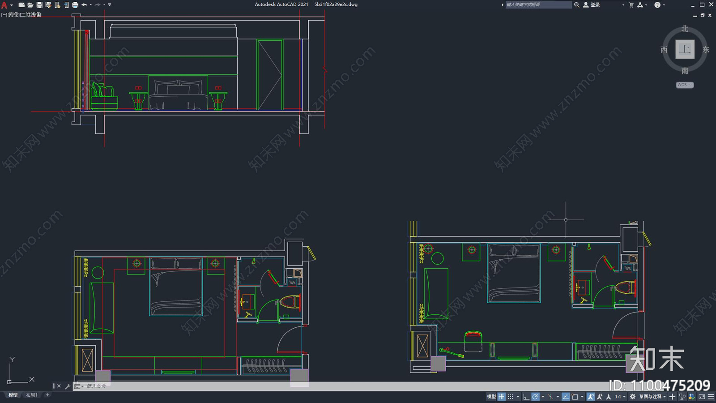Open workspace switching gear icon

[632, 396]
